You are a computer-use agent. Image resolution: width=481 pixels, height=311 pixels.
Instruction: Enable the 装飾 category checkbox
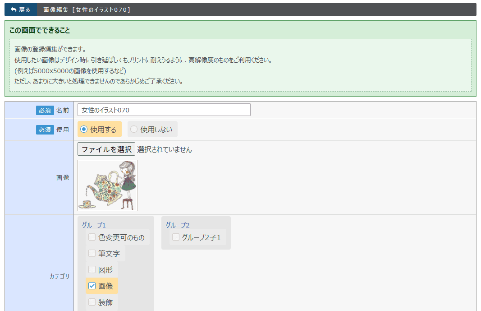tap(92, 302)
